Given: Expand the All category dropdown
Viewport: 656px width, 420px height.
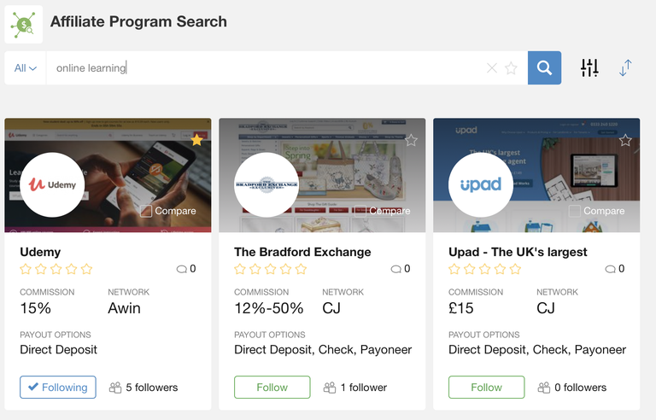Looking at the screenshot, I should (x=26, y=68).
